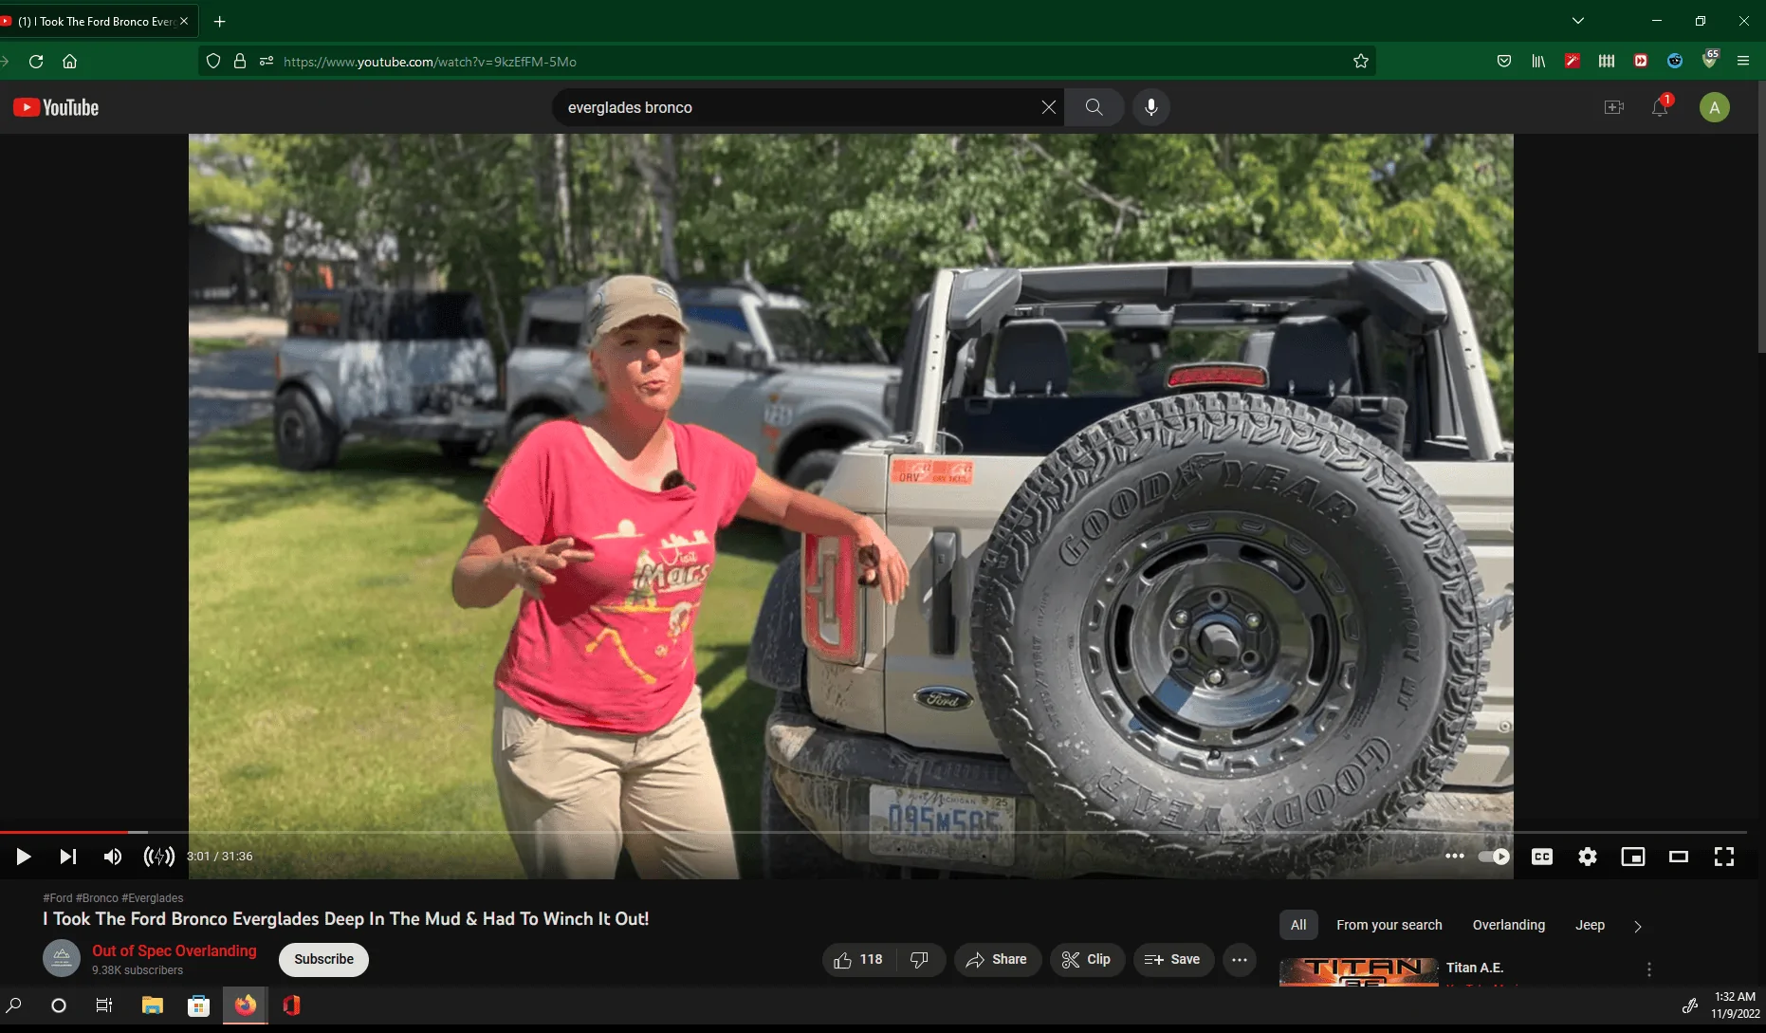Save the video to a playlist
The width and height of the screenshot is (1766, 1033).
[1173, 960]
